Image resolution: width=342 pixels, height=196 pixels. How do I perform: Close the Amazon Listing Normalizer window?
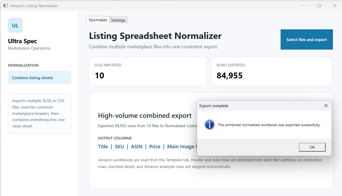pos(335,6)
